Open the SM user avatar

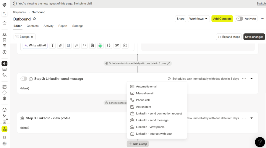(x=4, y=144)
